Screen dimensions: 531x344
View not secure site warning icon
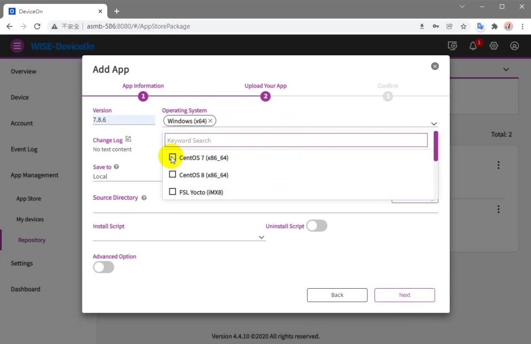point(54,27)
